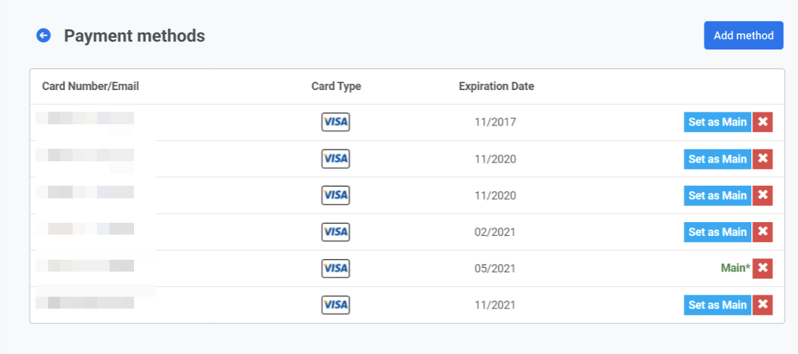Click the green Main* label

pos(735,268)
